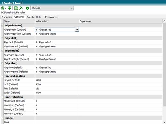Click the TCEPanels.SubFormular label

[13, 13]
